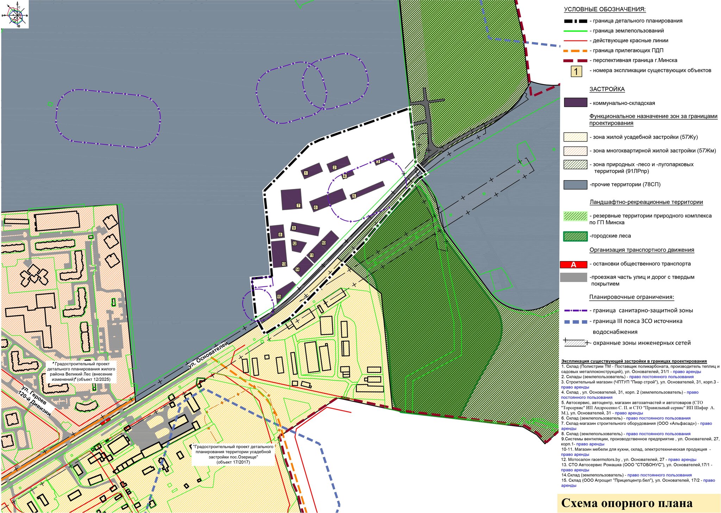Click the red bus stop 'A' legend icon
Screen dimensions: 721x513
[x=573, y=265]
